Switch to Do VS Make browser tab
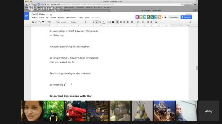The width and height of the screenshot is (222, 124). point(151,10)
